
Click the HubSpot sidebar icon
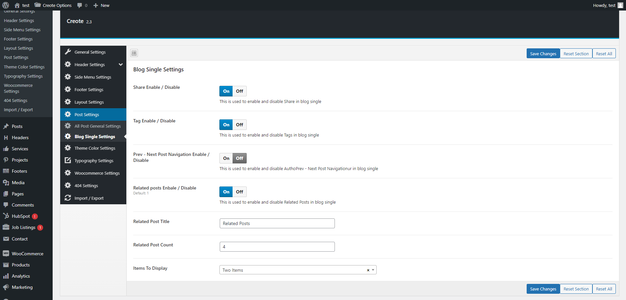tap(6, 216)
